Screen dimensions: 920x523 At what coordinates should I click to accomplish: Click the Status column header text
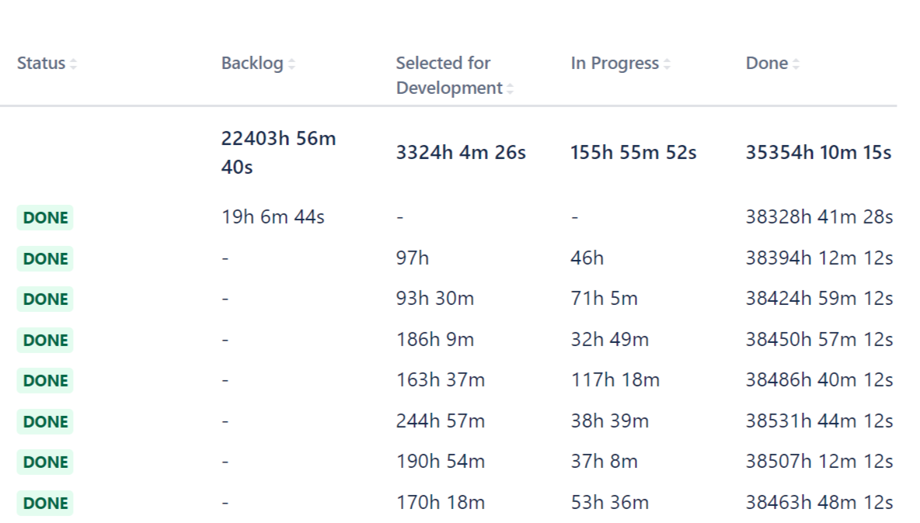(41, 64)
